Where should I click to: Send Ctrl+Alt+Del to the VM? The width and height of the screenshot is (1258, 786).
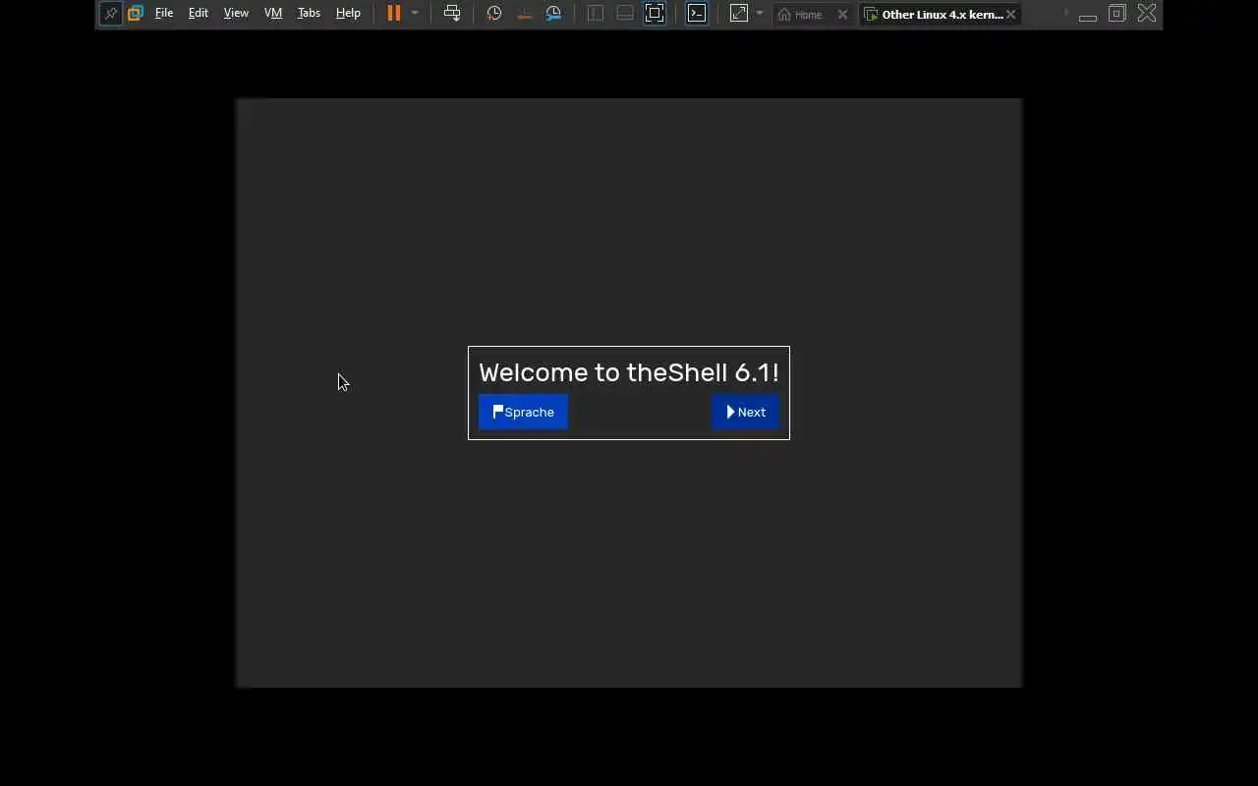(452, 14)
